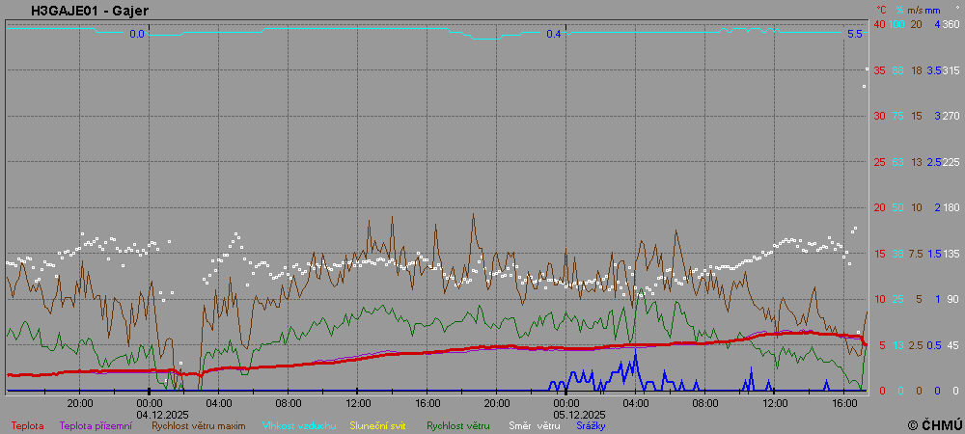Click the 5.5 precipitation total at top
The height and width of the screenshot is (434, 965).
click(x=854, y=34)
